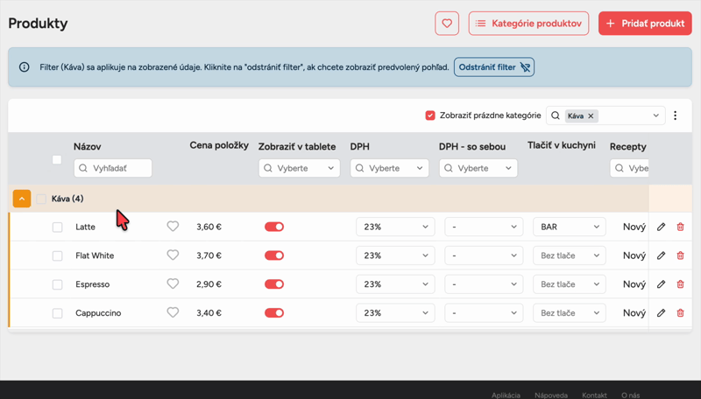The width and height of the screenshot is (701, 399).
Task: Select the Latte row checkbox
Action: tap(57, 227)
